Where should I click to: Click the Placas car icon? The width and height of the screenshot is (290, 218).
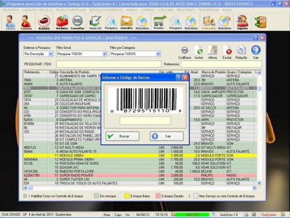(44, 23)
